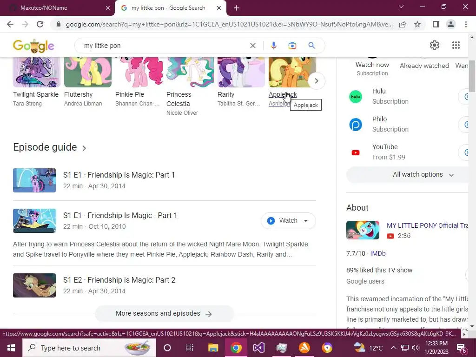
Task: Show next cast members with the arrow
Action: tap(316, 81)
